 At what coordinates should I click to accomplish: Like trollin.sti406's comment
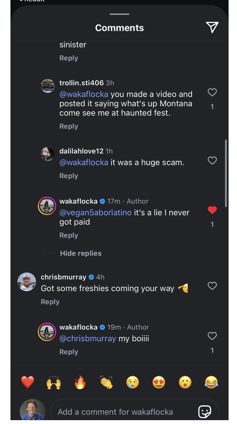pyautogui.click(x=212, y=92)
